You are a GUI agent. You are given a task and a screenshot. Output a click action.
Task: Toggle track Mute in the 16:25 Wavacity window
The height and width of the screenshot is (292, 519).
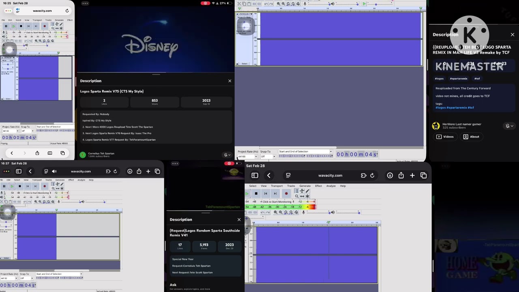pos(4,61)
